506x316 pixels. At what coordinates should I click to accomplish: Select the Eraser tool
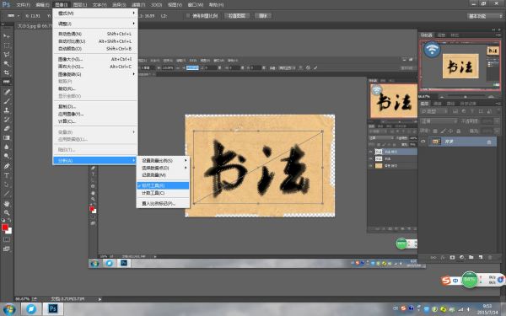(7, 128)
